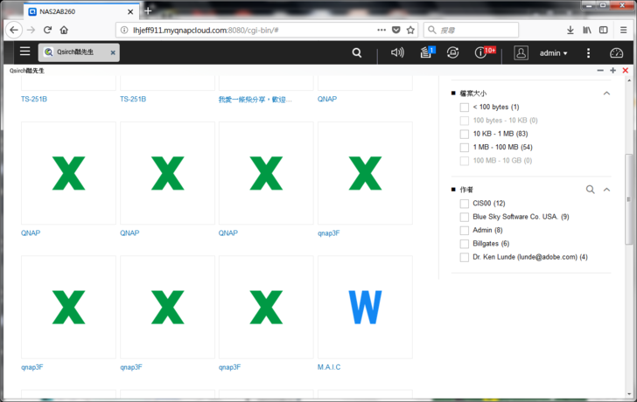Image resolution: width=637 pixels, height=402 pixels.
Task: Click the results vertical scrollbar
Action: (629, 198)
